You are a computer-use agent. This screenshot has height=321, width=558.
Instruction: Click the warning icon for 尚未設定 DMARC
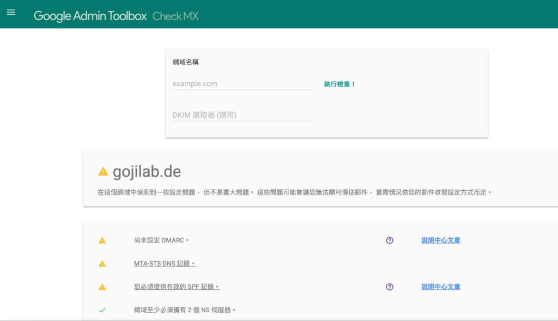102,240
